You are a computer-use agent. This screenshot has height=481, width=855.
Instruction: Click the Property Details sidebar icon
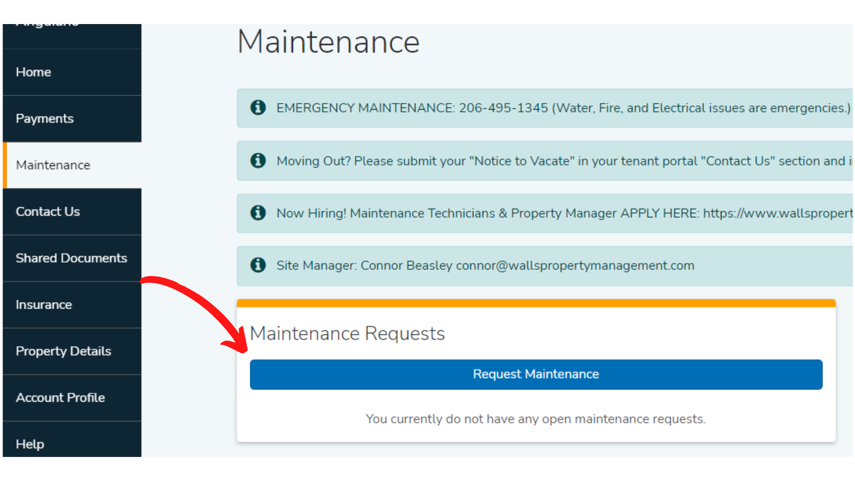[70, 351]
